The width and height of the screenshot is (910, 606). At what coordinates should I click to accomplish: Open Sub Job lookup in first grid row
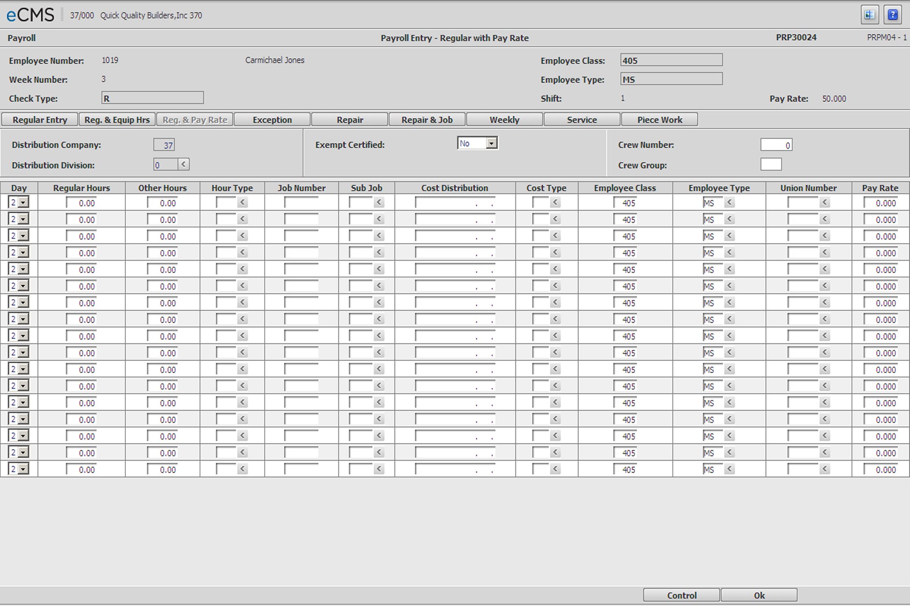[x=379, y=202]
